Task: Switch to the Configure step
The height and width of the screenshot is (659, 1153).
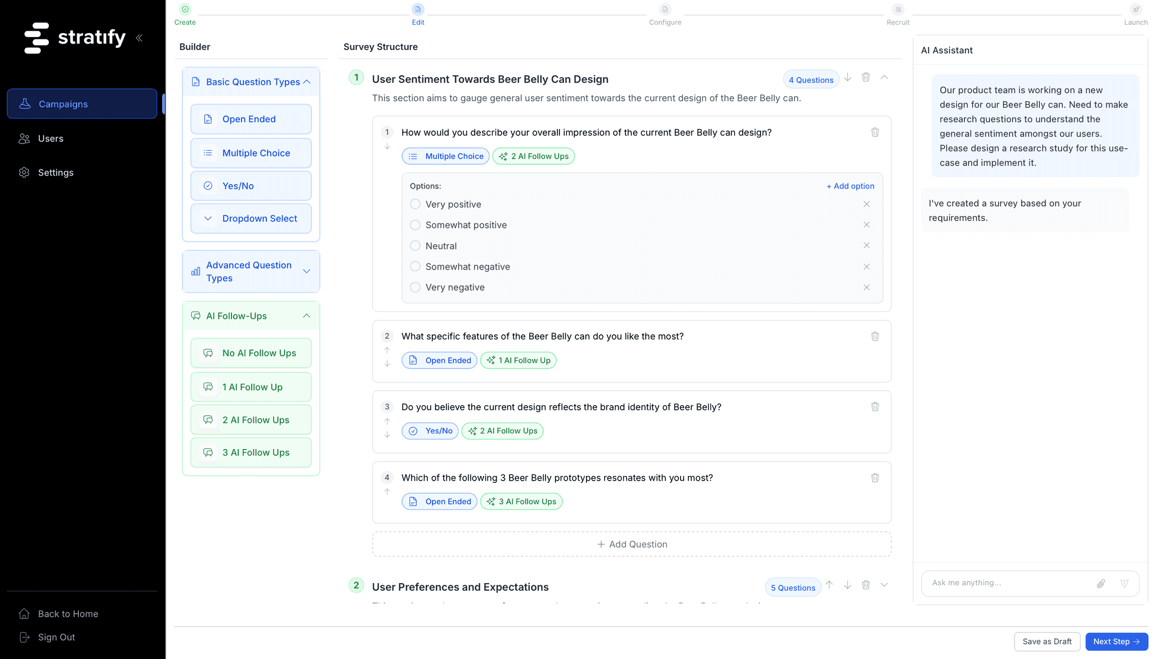Action: (x=665, y=14)
